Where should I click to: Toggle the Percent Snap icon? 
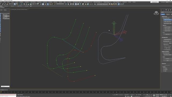pyautogui.click(x=50, y=4)
